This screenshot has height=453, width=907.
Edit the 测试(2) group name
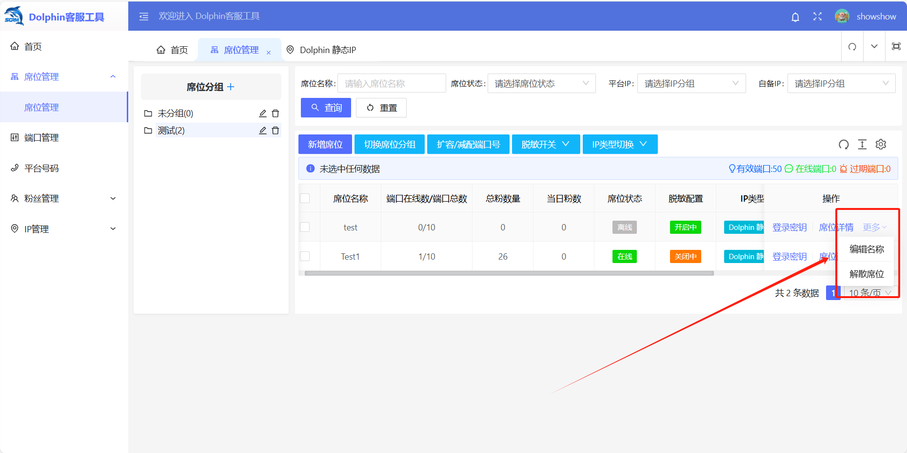pyautogui.click(x=262, y=131)
